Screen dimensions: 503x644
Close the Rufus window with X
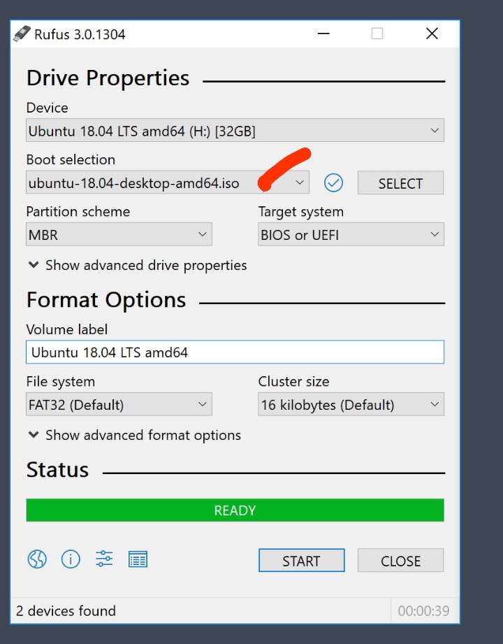tap(432, 34)
